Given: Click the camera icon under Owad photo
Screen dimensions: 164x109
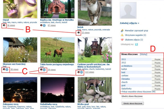Looking at the screenshot, I should [x=4, y=25].
